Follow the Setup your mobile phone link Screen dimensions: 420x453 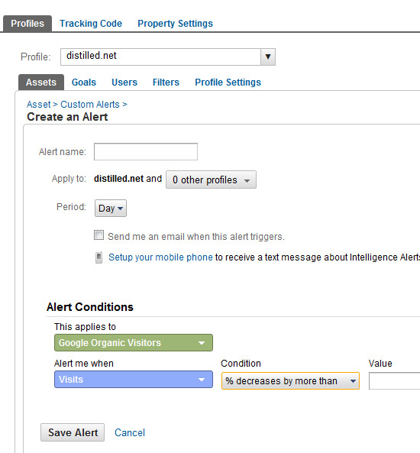(x=160, y=257)
